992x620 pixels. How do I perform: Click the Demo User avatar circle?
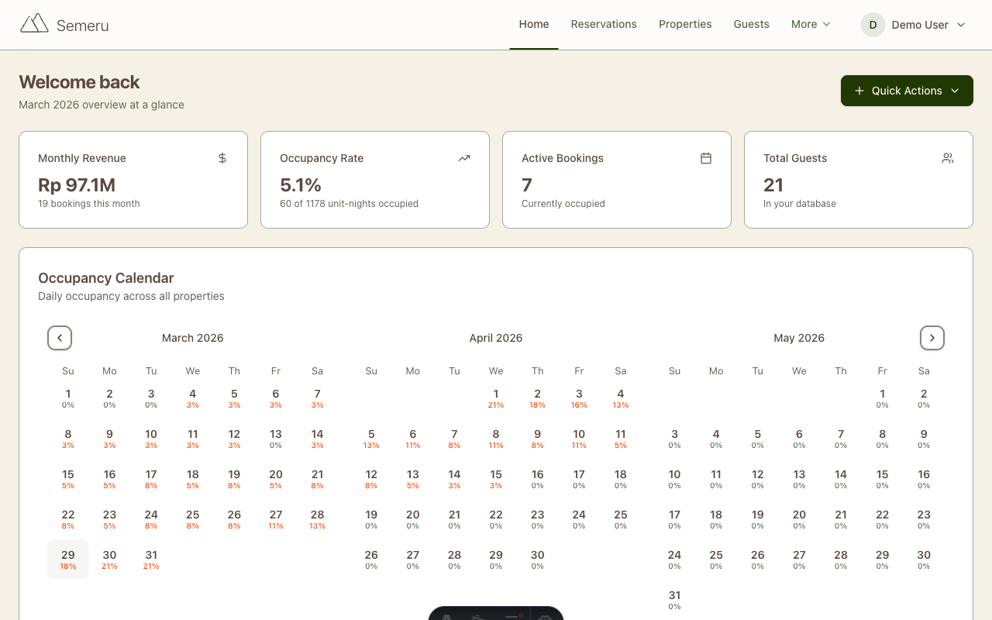click(x=873, y=25)
